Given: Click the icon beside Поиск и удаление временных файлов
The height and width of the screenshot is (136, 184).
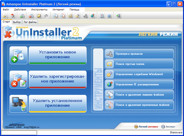Looking at the screenshot, I should pos(109,105).
